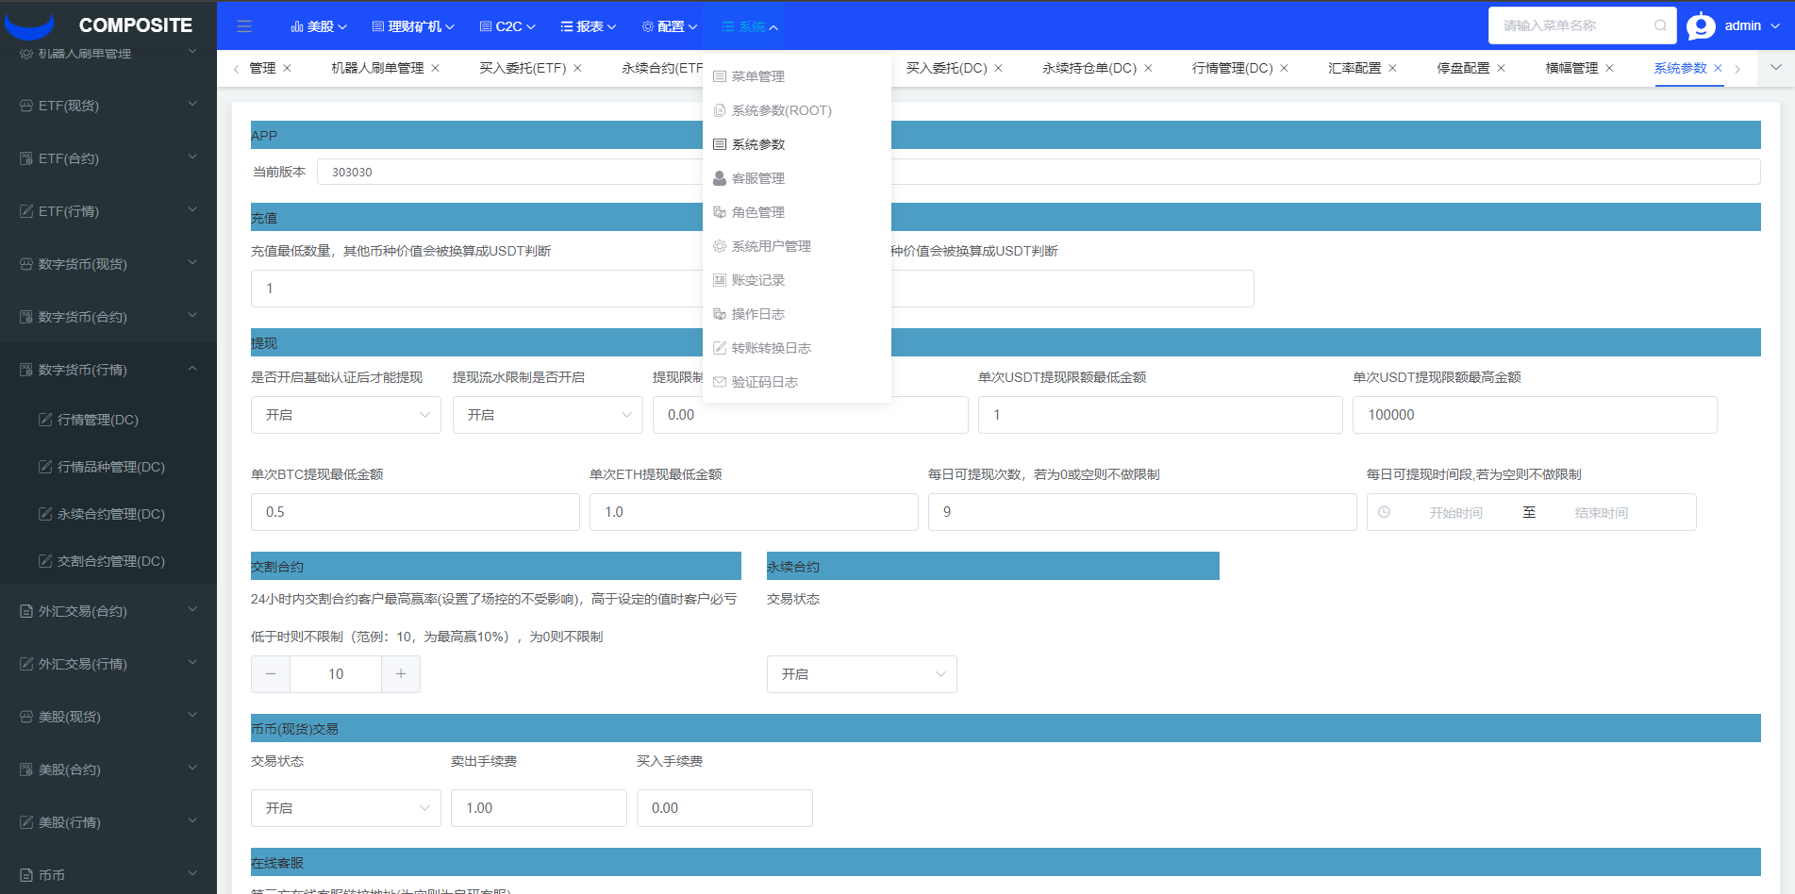The width and height of the screenshot is (1795, 894).
Task: Open the 是否开启基础认证后才能提现 dropdown
Action: [x=345, y=415]
